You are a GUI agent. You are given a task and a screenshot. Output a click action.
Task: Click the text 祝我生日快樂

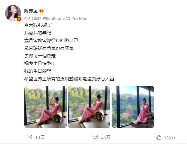pos(38,63)
